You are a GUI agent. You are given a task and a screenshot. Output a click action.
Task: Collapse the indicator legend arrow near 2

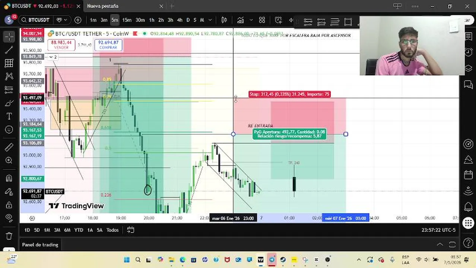51,57
